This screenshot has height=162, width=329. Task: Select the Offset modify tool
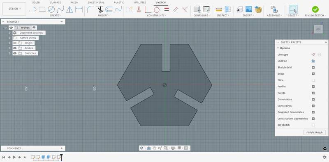tap(109, 9)
